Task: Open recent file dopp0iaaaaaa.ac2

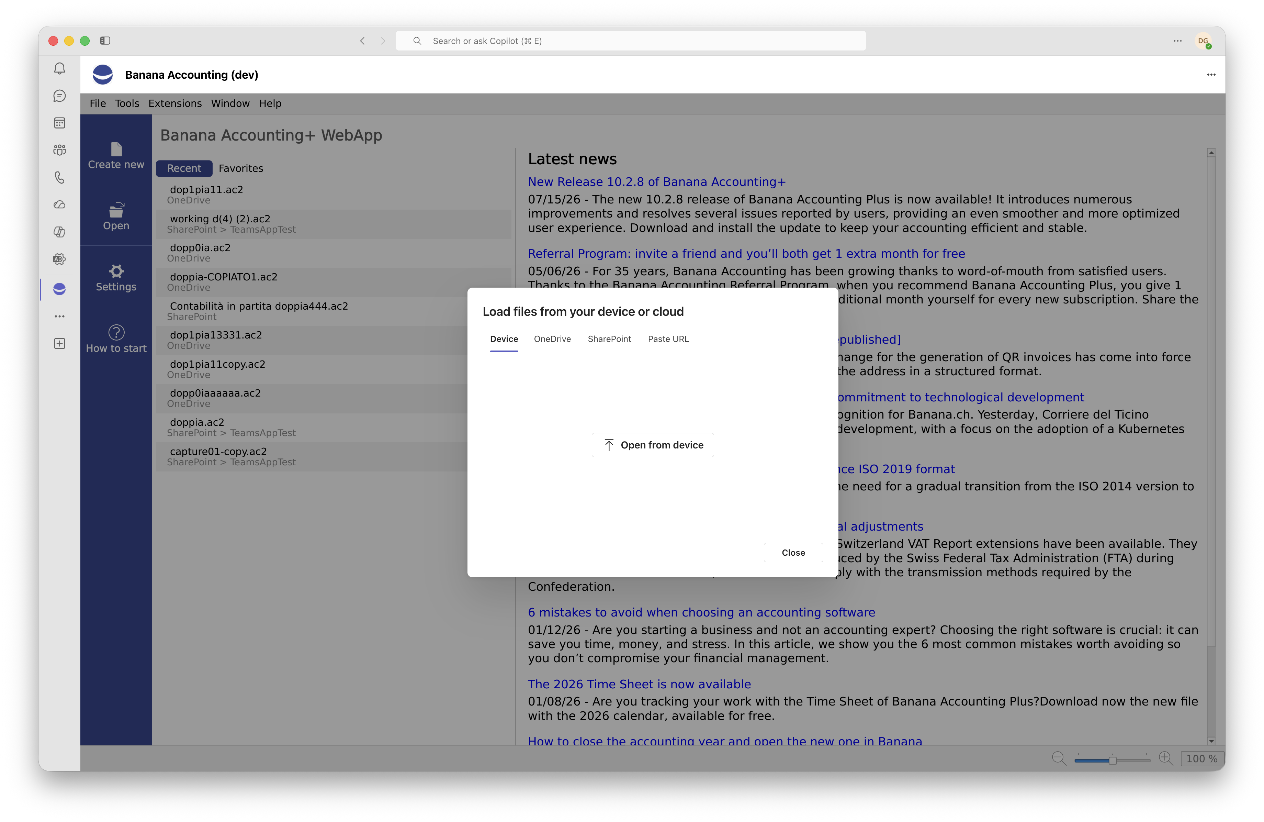Action: [x=312, y=398]
